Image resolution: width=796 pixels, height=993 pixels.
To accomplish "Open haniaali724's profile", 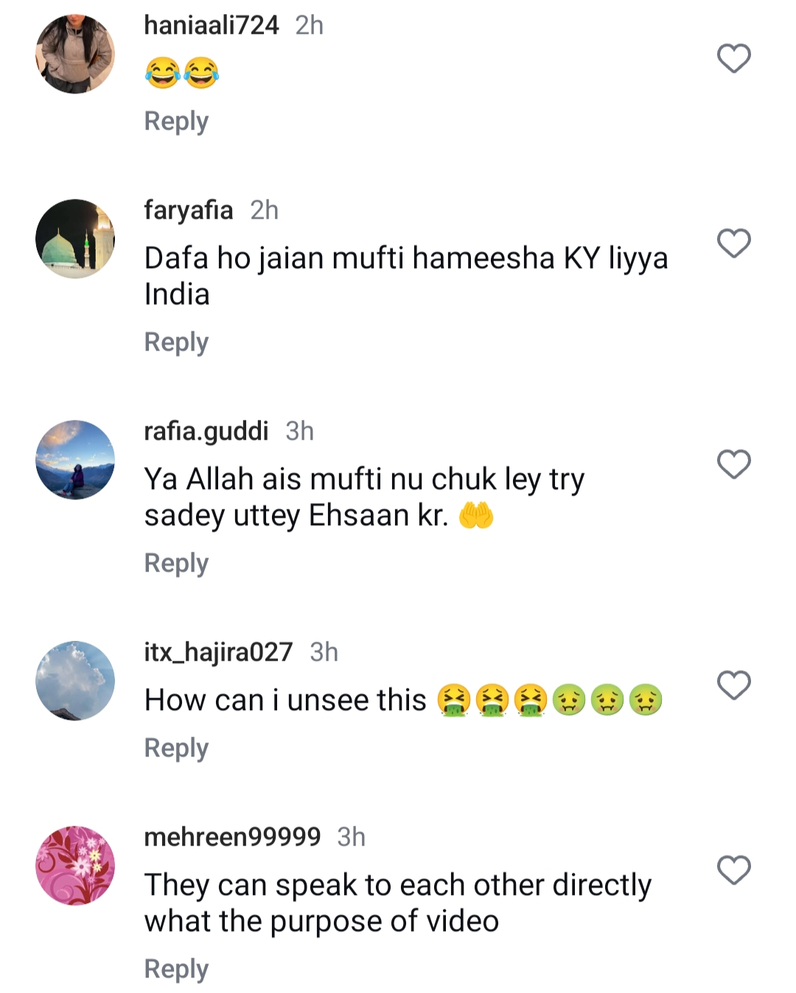I will coord(214,24).
